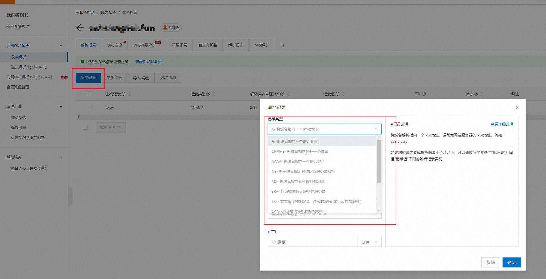Viewport: 546px width, 279px height.
Task: Open 全局流量管理 in the sidebar
Action: (x=18, y=87)
